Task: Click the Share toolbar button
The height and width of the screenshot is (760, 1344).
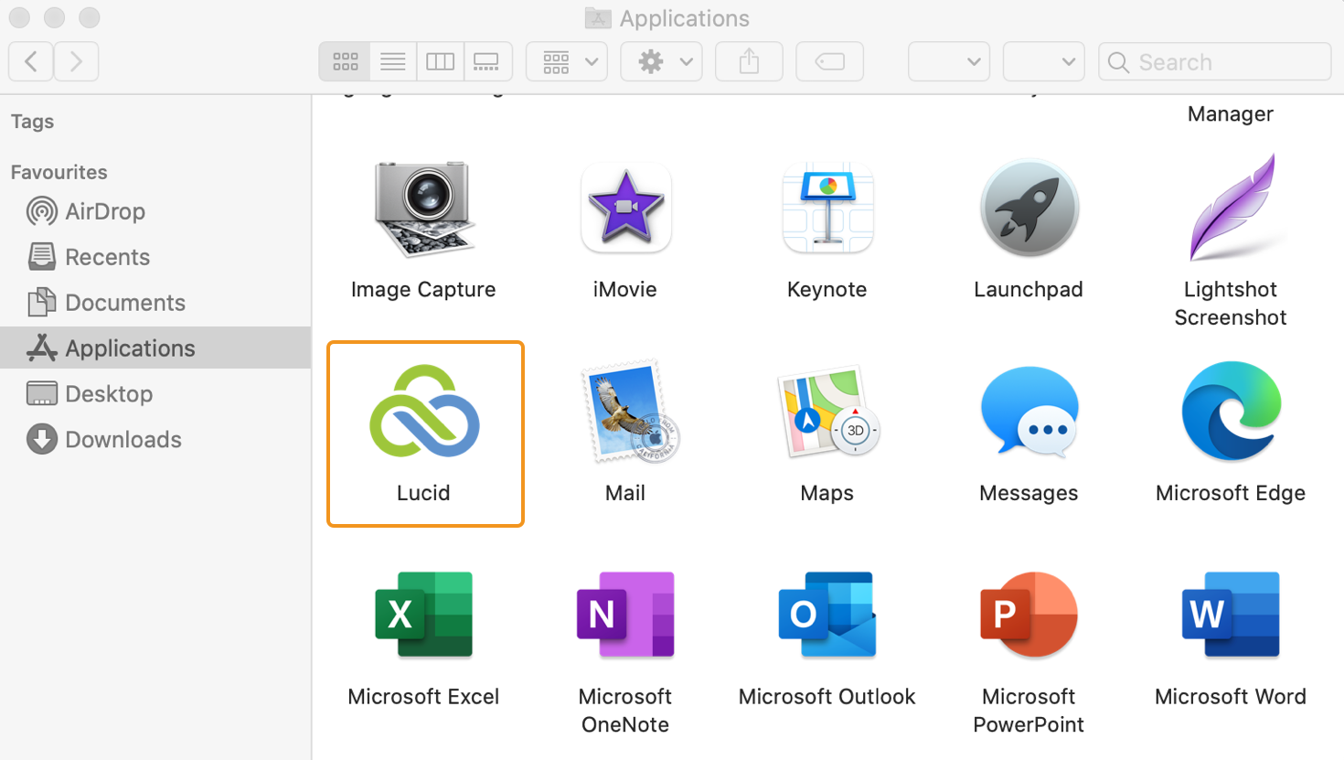Action: click(749, 61)
